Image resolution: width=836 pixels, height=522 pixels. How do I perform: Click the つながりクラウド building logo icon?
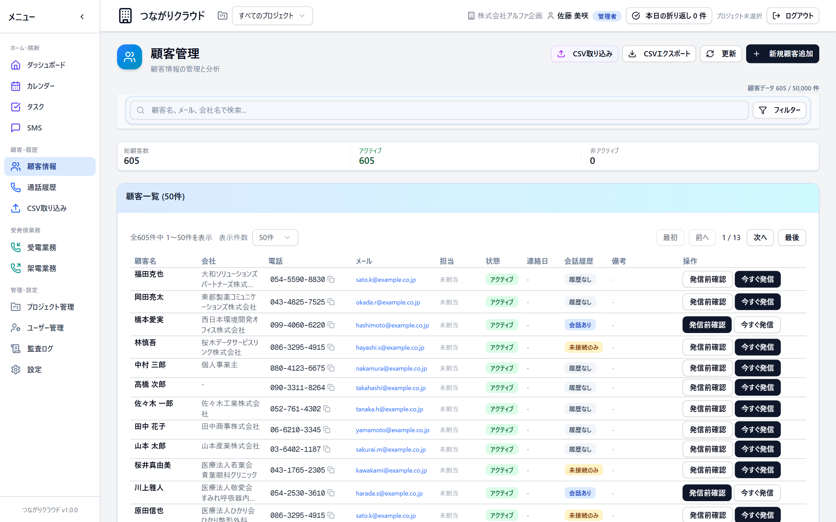125,16
